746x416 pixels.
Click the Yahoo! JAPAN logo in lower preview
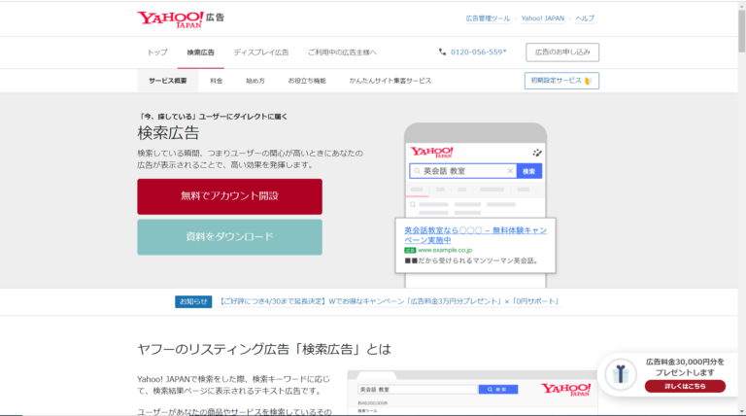click(x=565, y=390)
